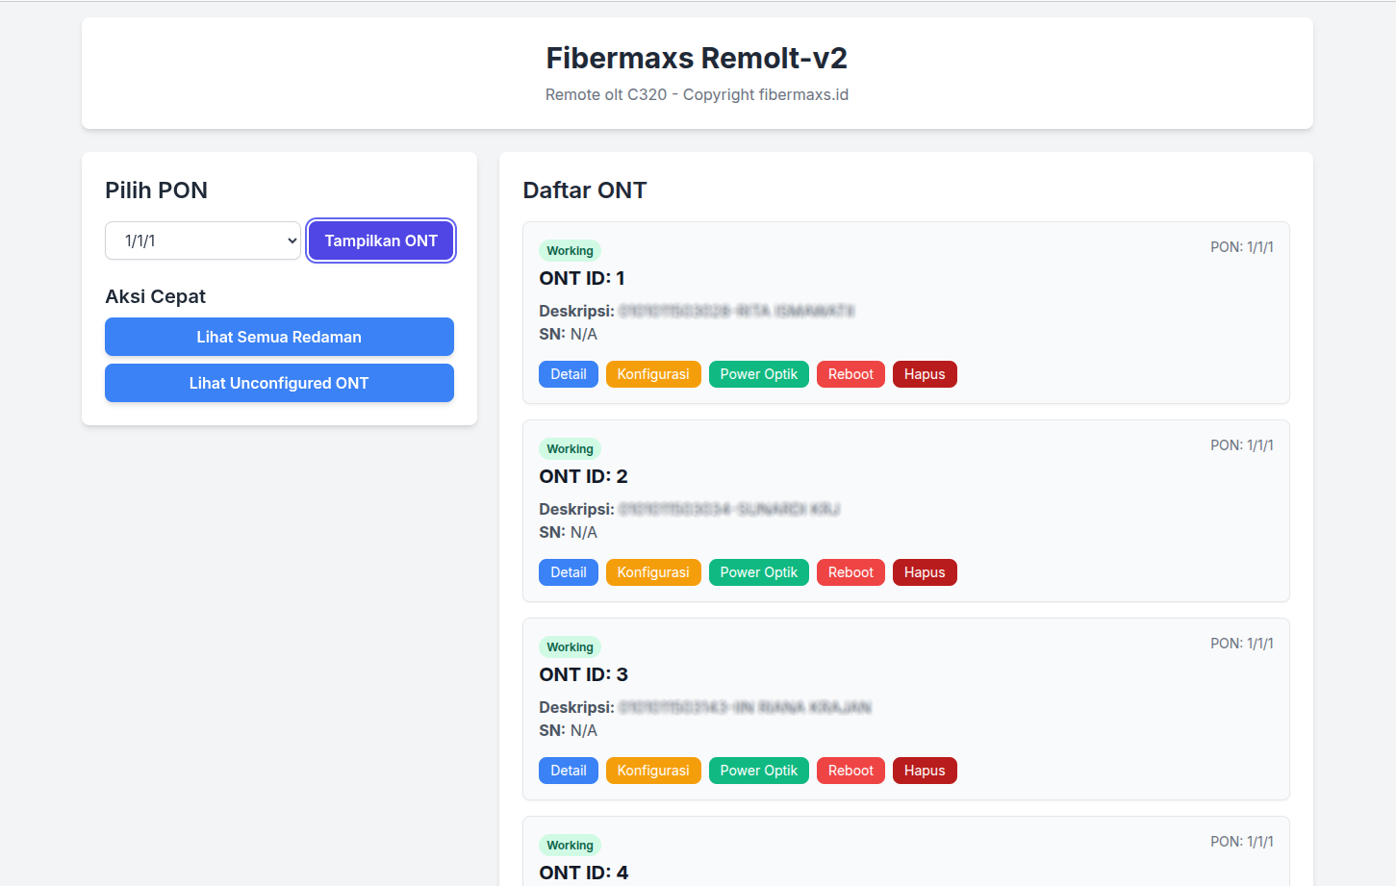Reboot ONT ID 2

pos(850,572)
